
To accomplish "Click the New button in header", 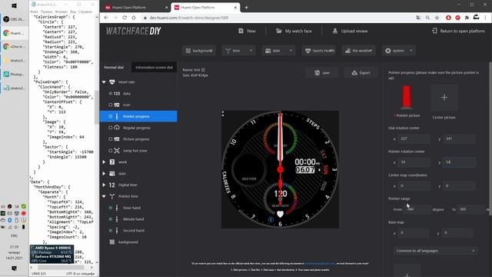I will 247,31.
